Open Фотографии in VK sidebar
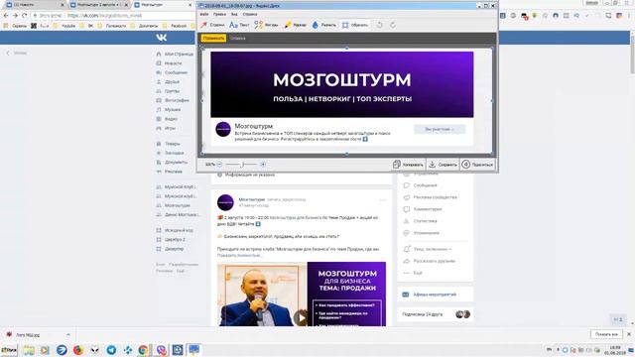635x357 pixels. (x=173, y=100)
